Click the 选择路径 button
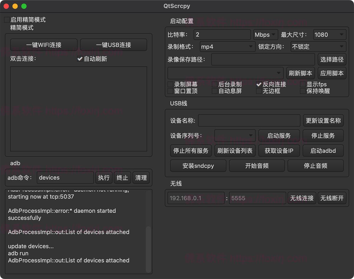This screenshot has height=279, width=354. (332, 60)
